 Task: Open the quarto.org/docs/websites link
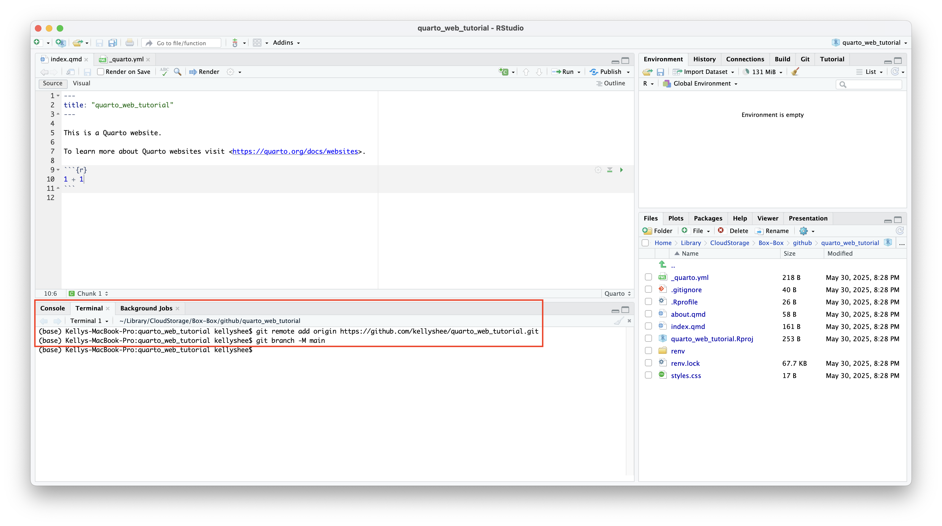click(295, 151)
